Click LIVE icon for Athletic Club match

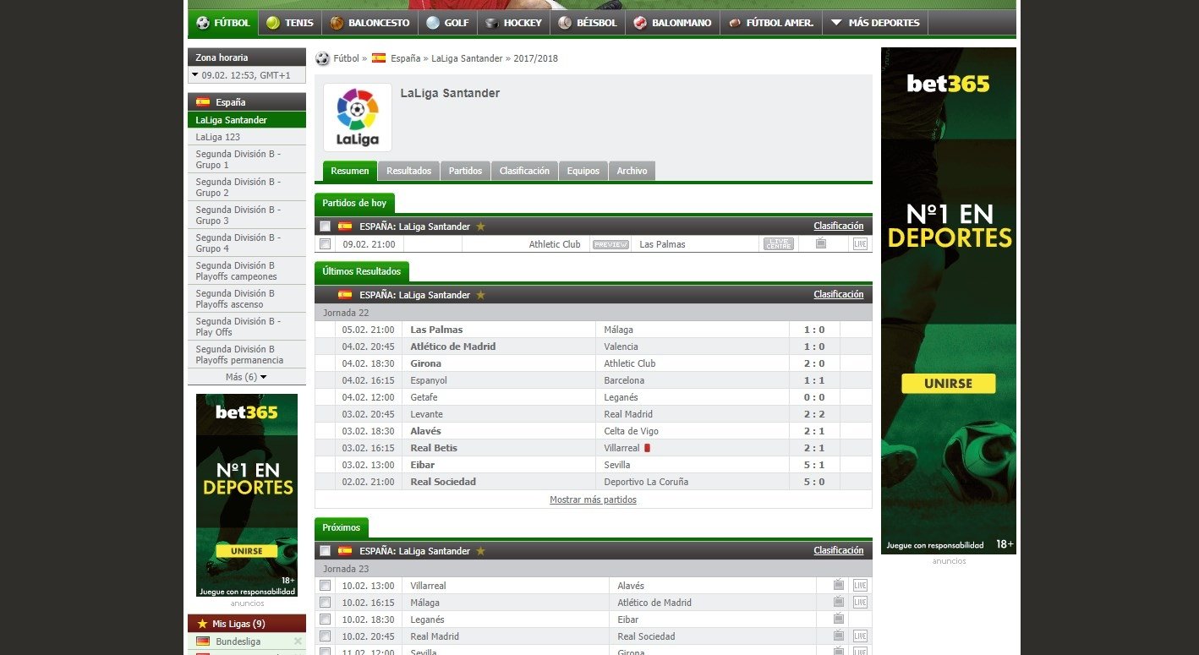coord(860,244)
